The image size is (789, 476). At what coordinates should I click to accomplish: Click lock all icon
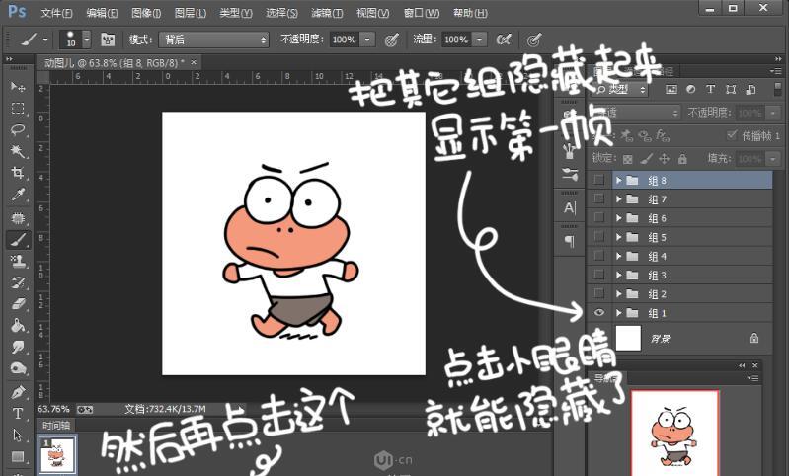click(x=682, y=159)
